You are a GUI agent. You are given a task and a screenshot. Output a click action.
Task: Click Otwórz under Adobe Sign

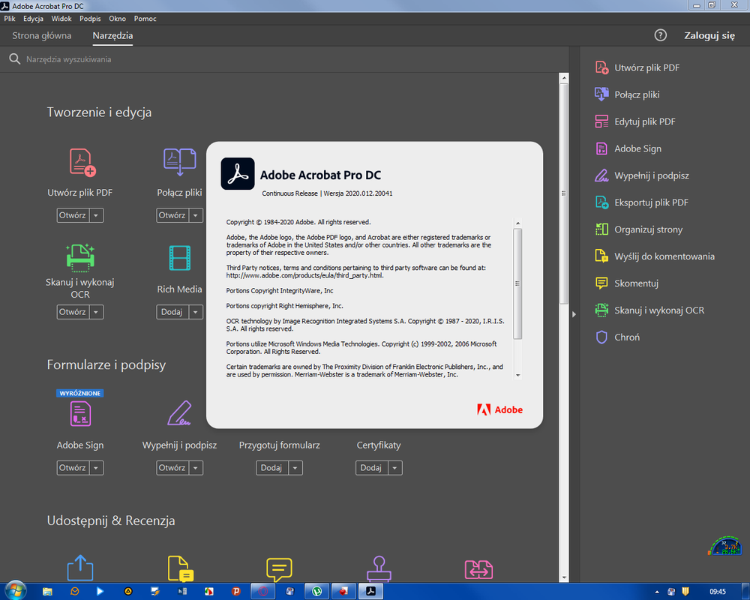click(73, 468)
